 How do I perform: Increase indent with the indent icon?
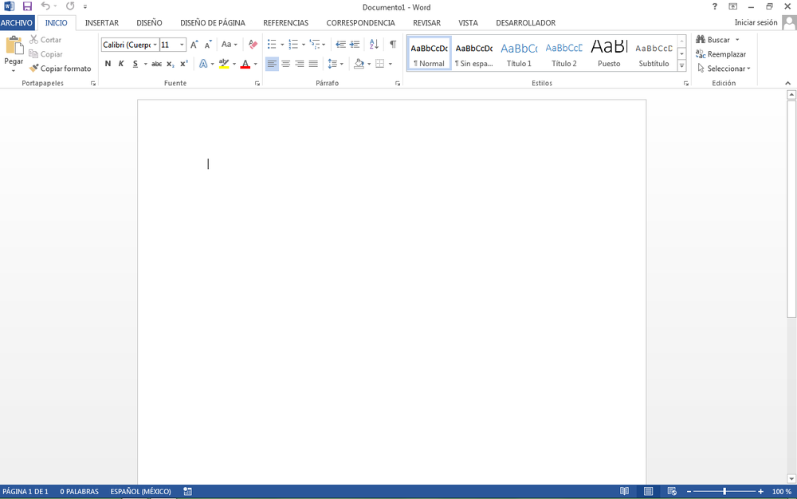click(x=355, y=45)
